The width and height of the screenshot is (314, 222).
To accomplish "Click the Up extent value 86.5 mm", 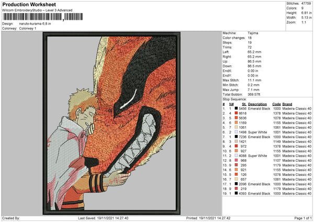I will click(x=254, y=61).
